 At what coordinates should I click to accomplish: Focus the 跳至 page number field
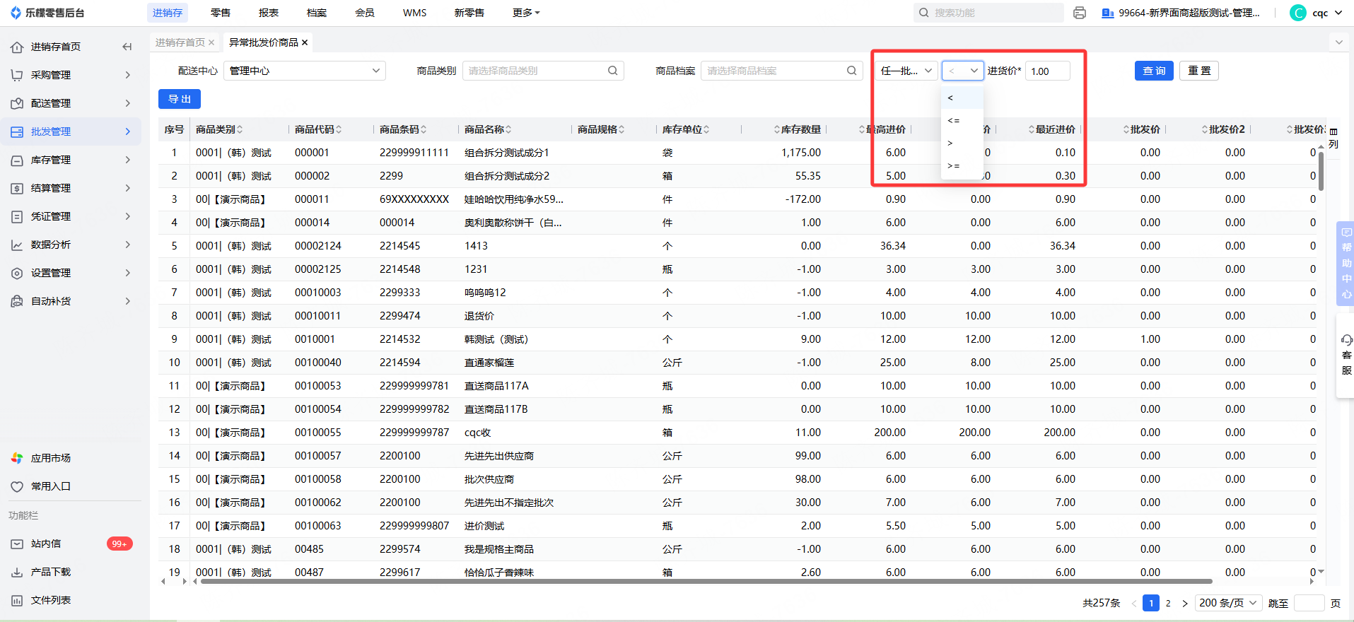point(1309,603)
